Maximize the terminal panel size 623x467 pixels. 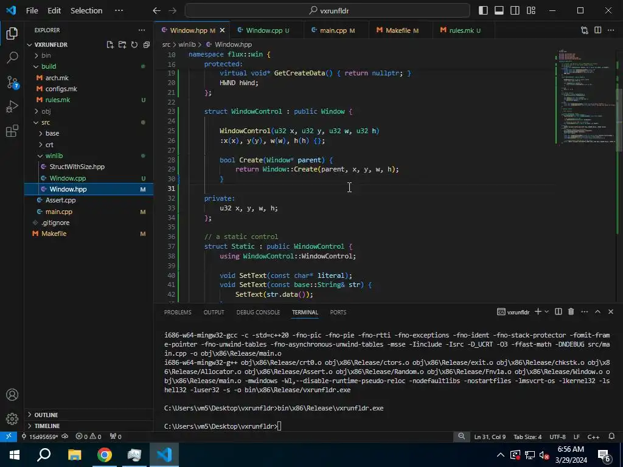tap(597, 312)
